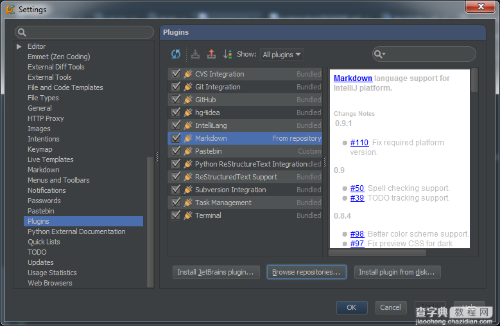Click Install plugin from disk button
The image size is (500, 326).
[x=397, y=272]
